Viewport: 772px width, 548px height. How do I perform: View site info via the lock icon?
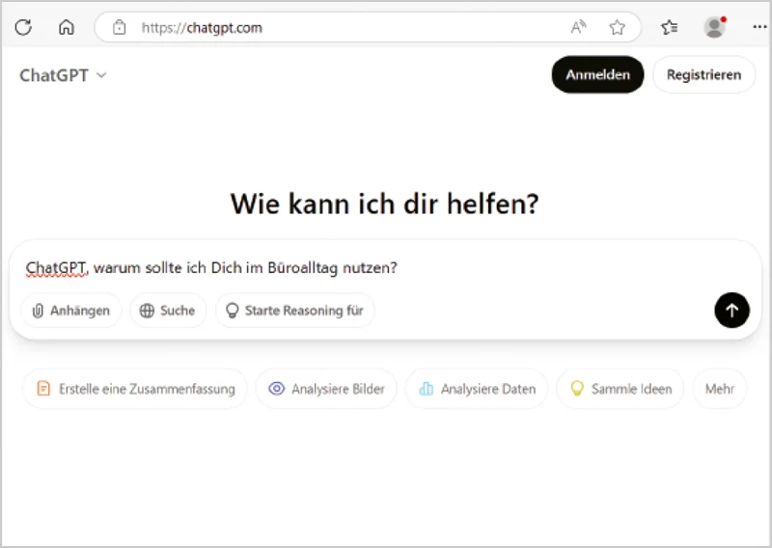coord(120,27)
